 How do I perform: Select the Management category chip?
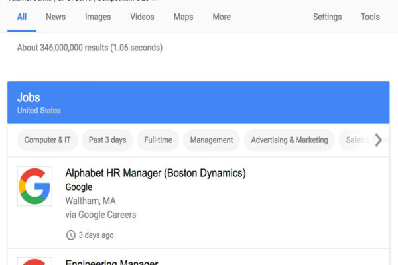click(x=211, y=140)
